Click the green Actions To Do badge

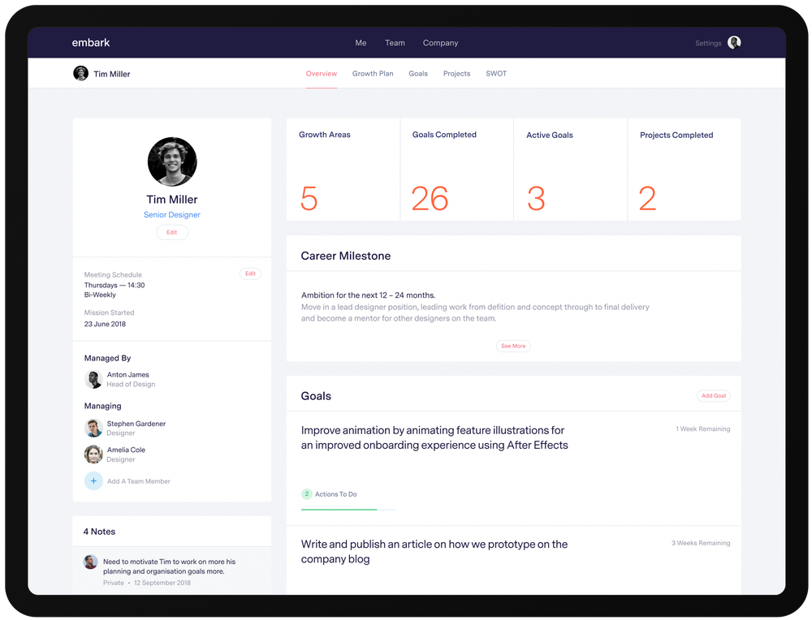[307, 493]
